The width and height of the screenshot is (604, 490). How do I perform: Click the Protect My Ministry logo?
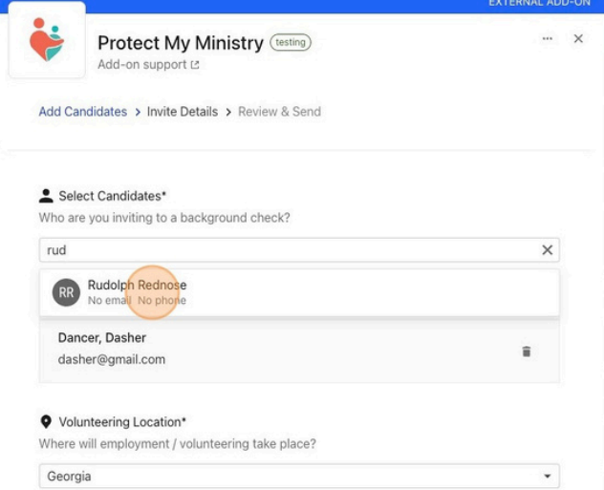[47, 40]
